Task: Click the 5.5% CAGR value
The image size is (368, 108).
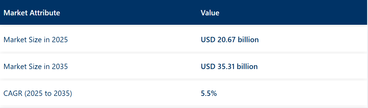Action: click(x=209, y=94)
